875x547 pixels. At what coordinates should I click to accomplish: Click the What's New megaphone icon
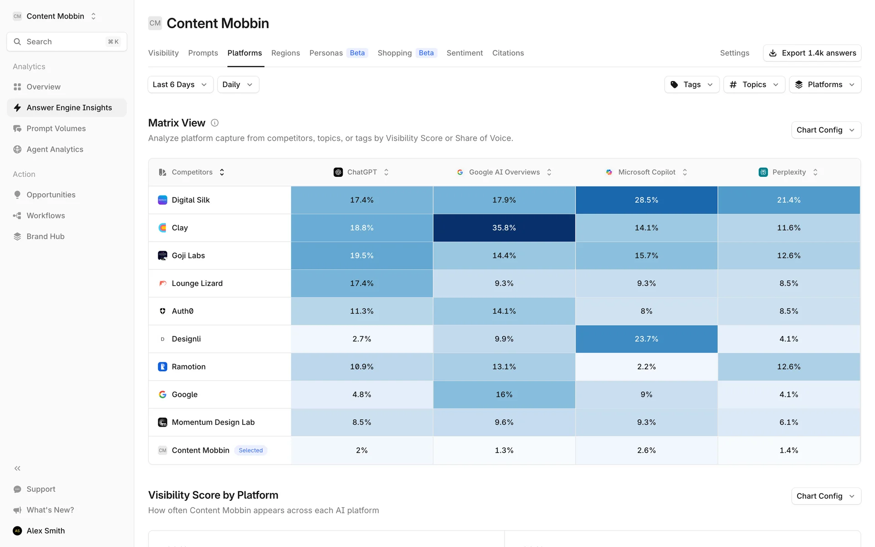coord(17,510)
